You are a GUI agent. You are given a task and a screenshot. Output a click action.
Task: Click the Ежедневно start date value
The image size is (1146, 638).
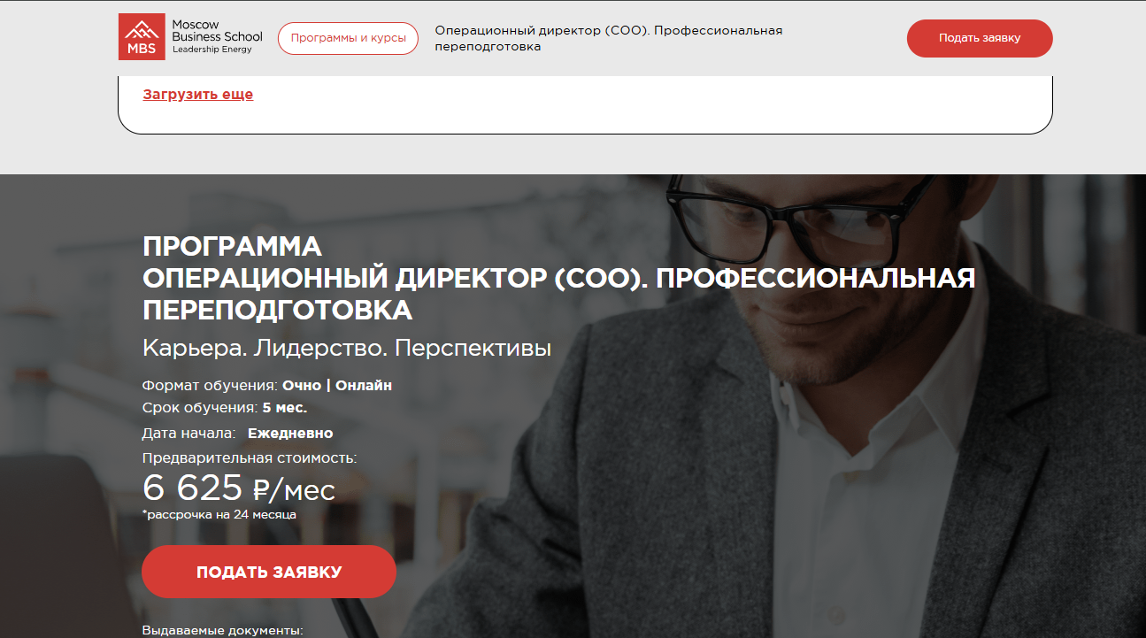pos(290,434)
